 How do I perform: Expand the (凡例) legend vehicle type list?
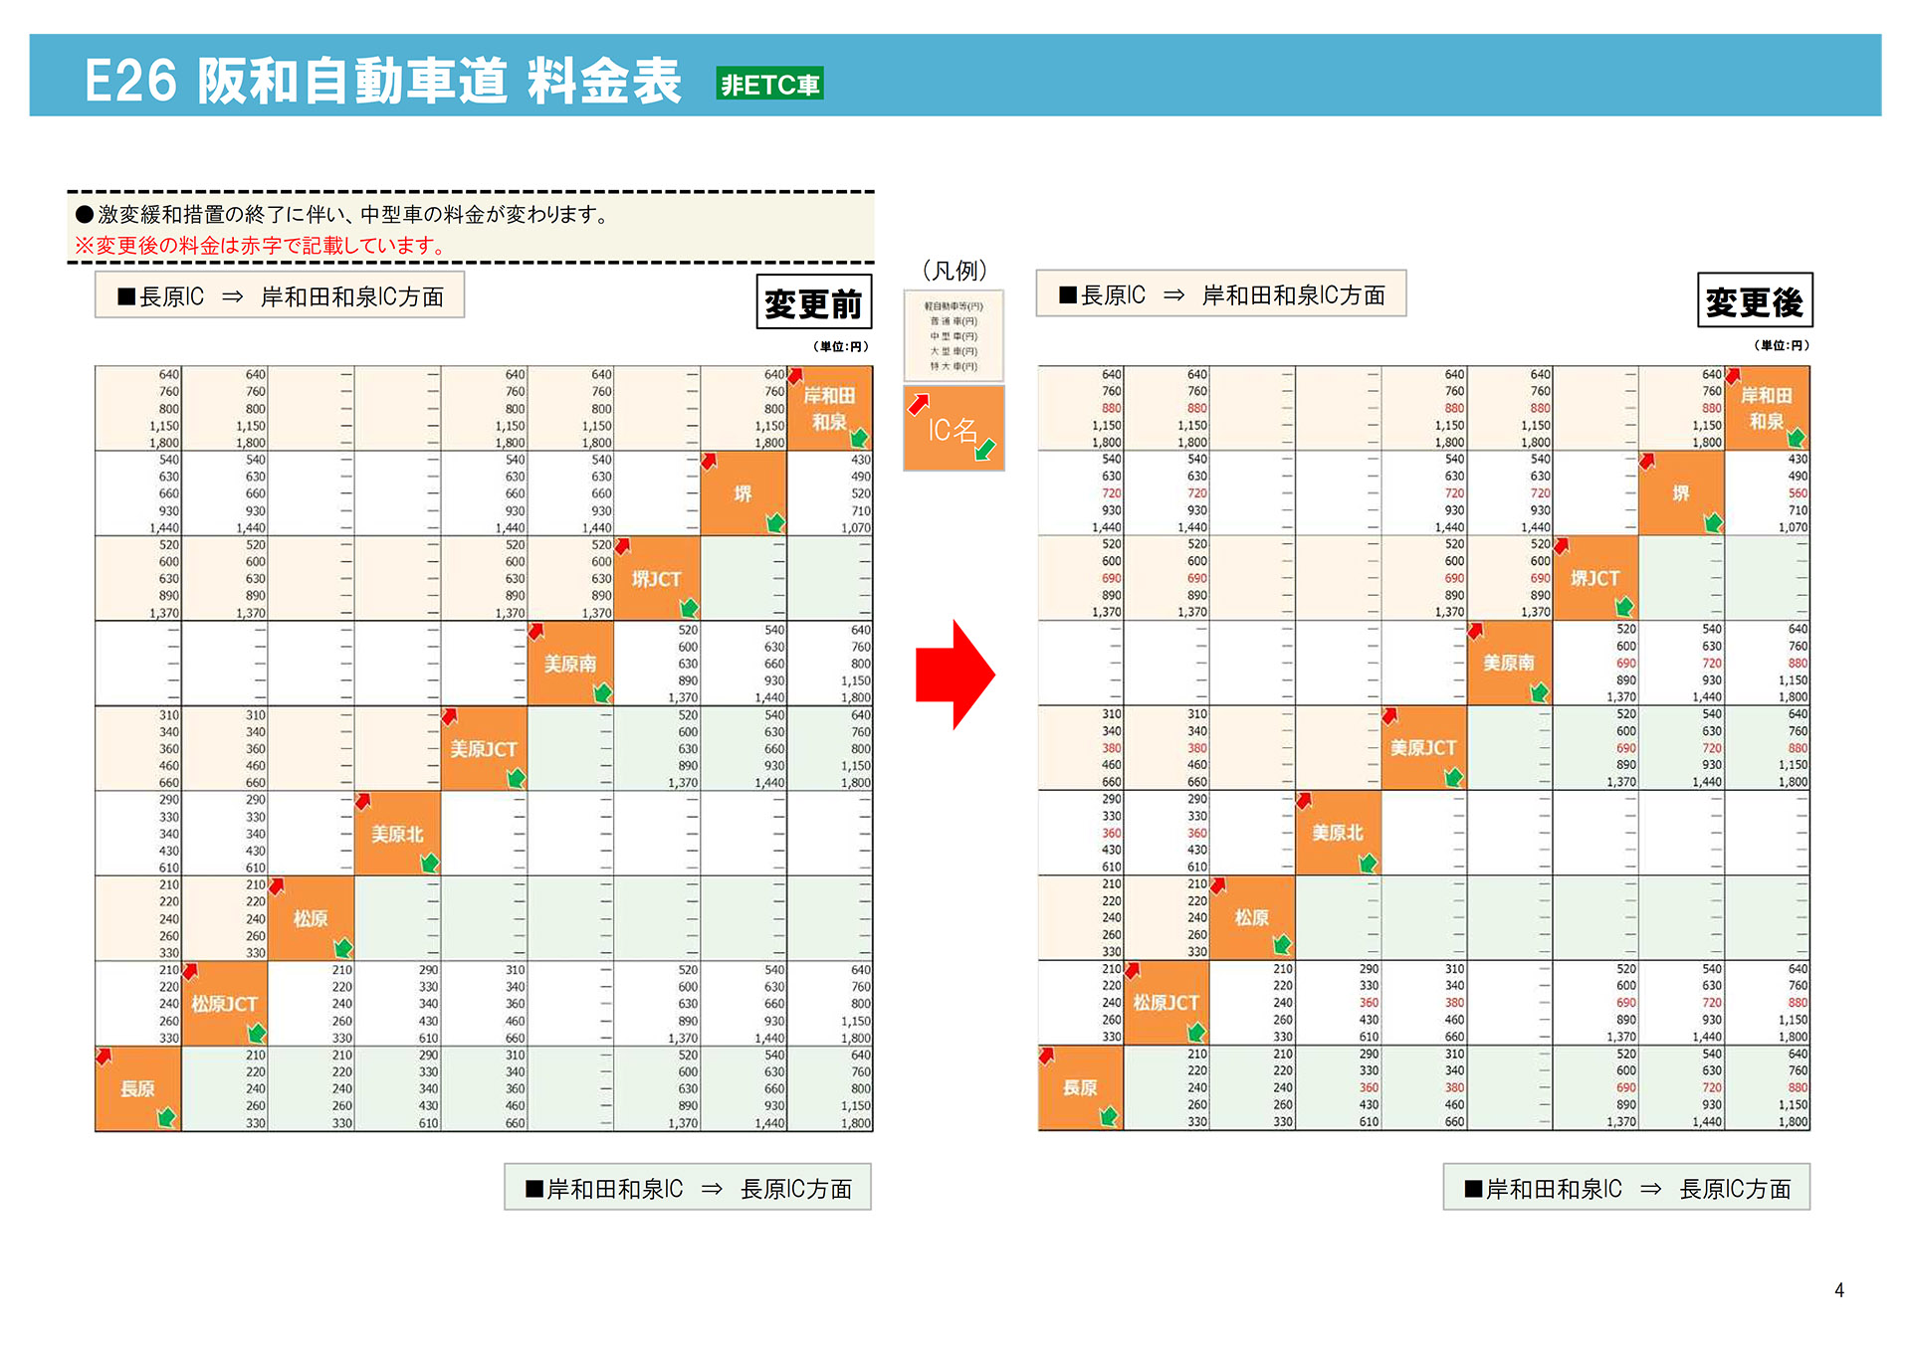pos(953,335)
